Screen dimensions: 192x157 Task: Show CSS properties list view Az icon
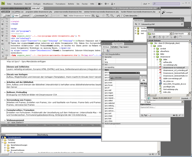(x=146, y=115)
